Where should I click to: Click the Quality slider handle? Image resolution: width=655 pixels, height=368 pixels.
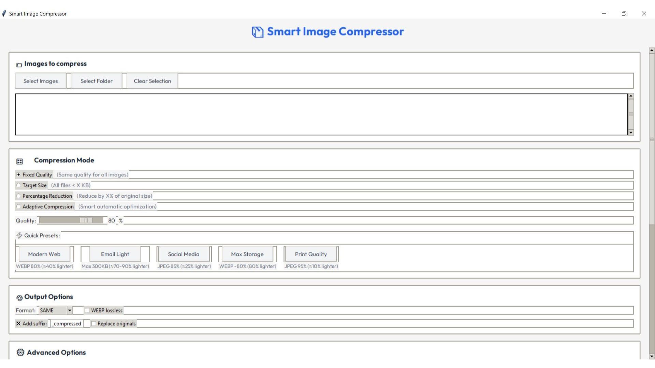click(x=86, y=220)
